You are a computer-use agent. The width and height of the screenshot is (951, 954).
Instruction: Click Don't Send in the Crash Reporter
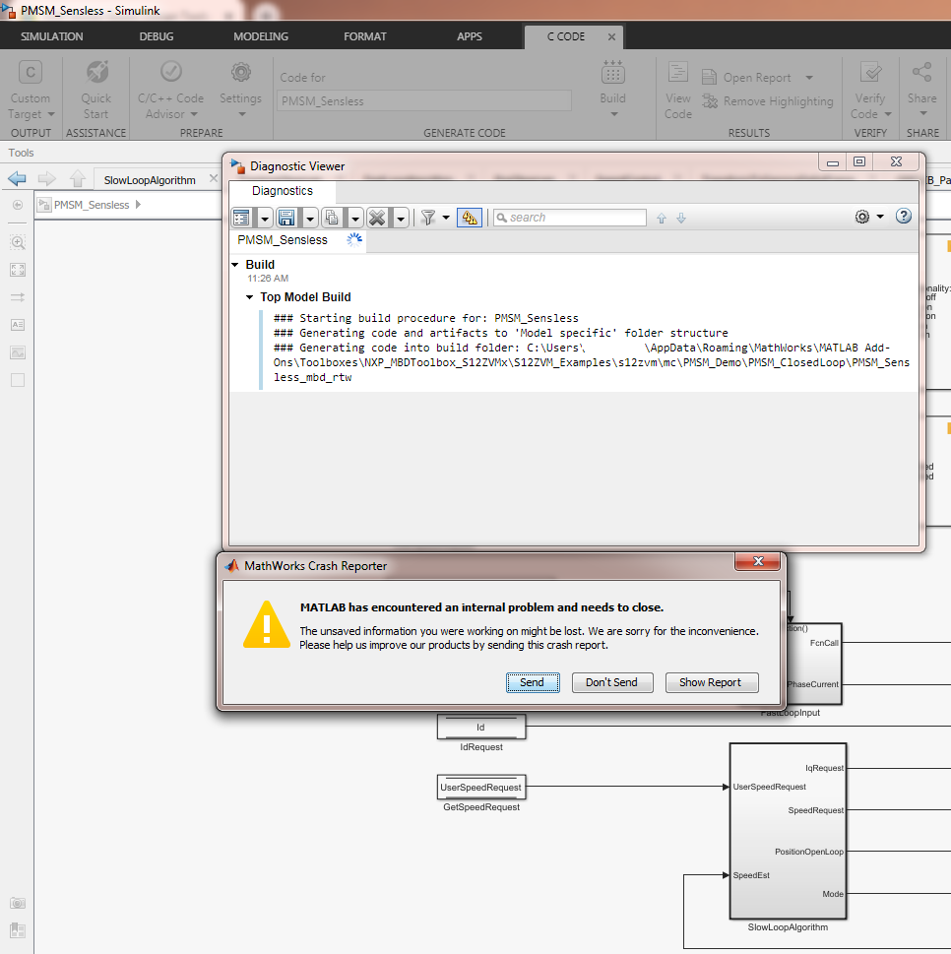point(611,682)
